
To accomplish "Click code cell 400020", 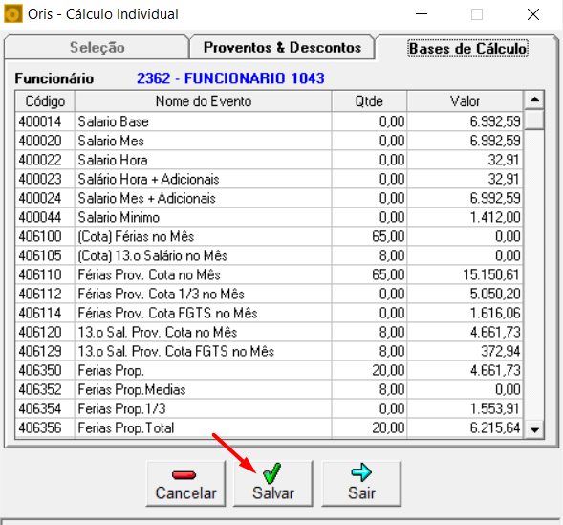I will coord(45,141).
